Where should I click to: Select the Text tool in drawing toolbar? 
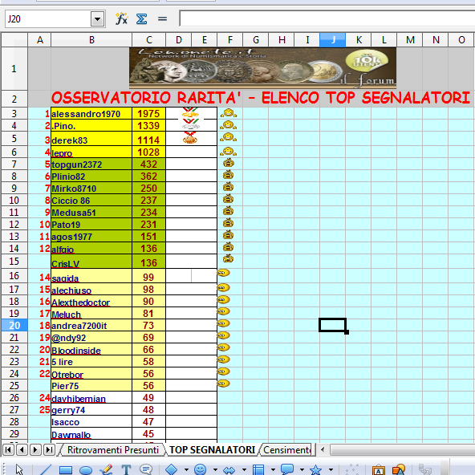point(126,470)
